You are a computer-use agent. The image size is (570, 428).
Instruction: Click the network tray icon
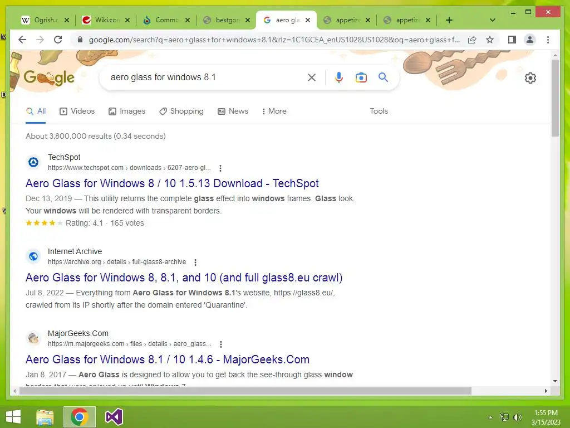pyautogui.click(x=504, y=417)
